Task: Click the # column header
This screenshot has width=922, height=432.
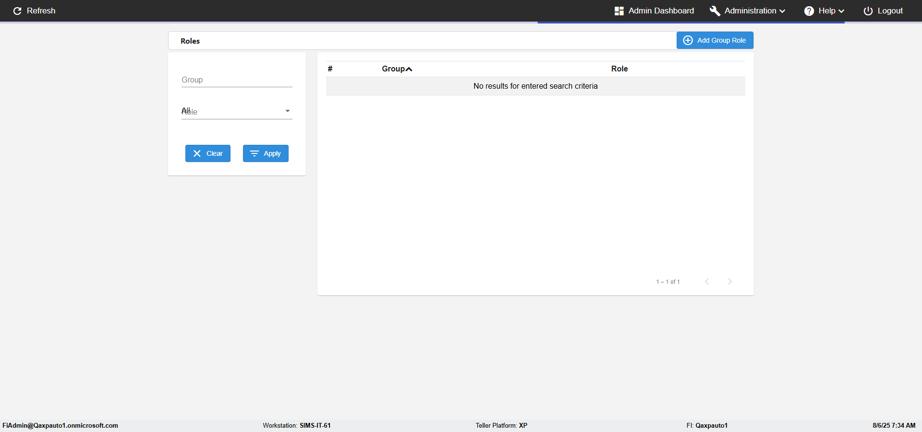Action: (330, 69)
